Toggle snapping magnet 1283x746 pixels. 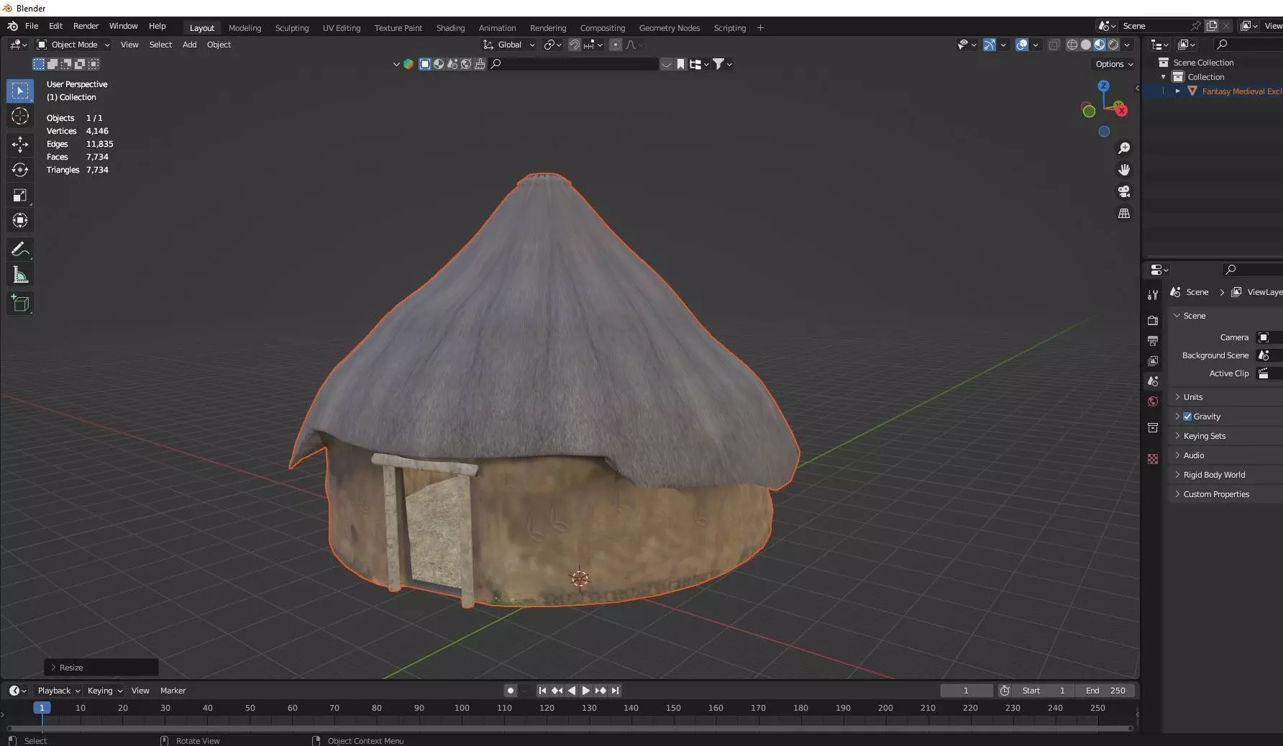pos(574,45)
